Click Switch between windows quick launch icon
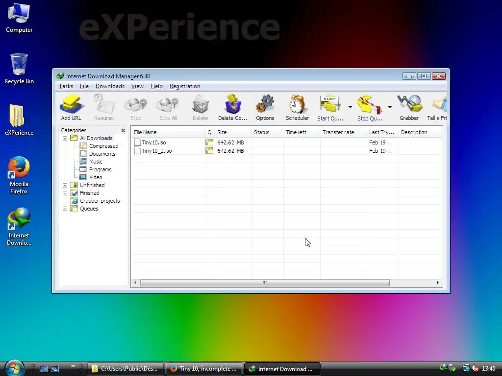 pyautogui.click(x=55, y=369)
